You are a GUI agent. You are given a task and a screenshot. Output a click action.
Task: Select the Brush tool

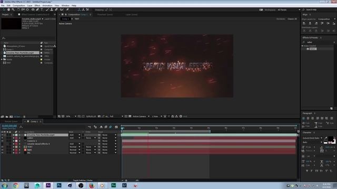click(x=47, y=9)
